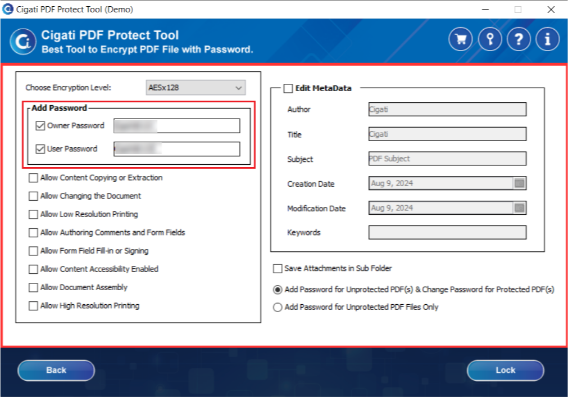The height and width of the screenshot is (397, 568).
Task: Enable Allow Low Resolution Printing
Action: pos(33,215)
